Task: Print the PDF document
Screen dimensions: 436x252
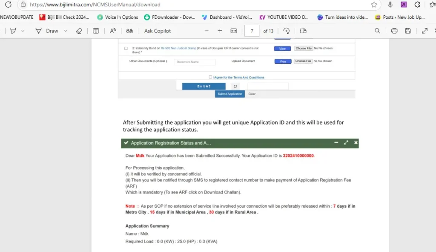Action: click(x=394, y=31)
